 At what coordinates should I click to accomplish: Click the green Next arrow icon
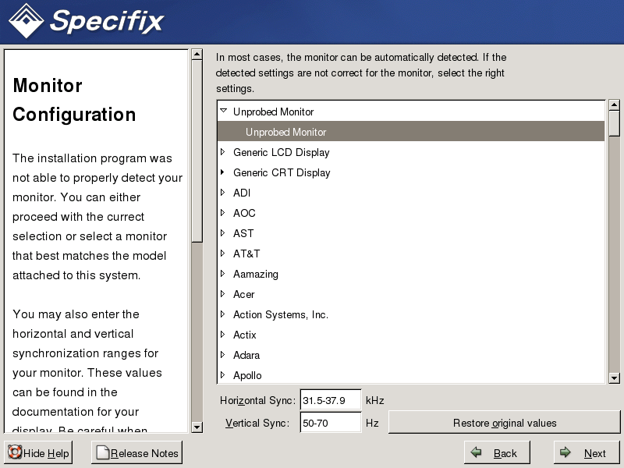click(x=565, y=453)
